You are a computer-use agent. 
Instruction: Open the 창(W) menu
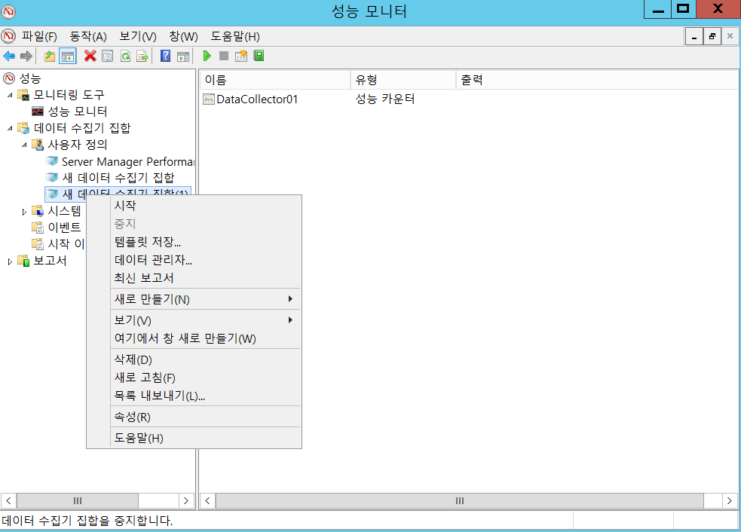pyautogui.click(x=183, y=36)
